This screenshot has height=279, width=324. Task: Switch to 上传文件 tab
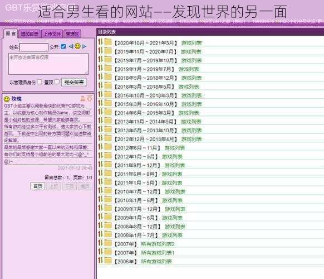(x=52, y=34)
